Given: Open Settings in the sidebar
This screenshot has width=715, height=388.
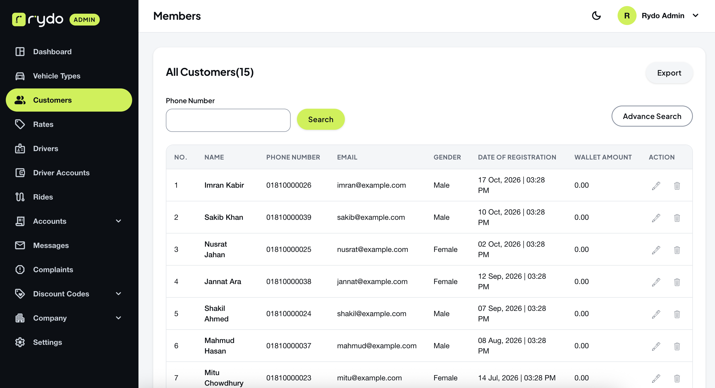Looking at the screenshot, I should [69, 342].
